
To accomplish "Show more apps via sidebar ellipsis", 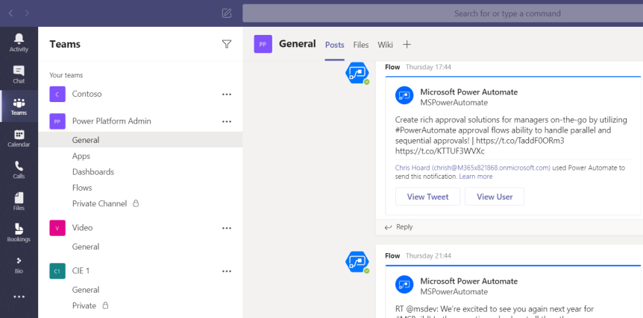I will 19,296.
